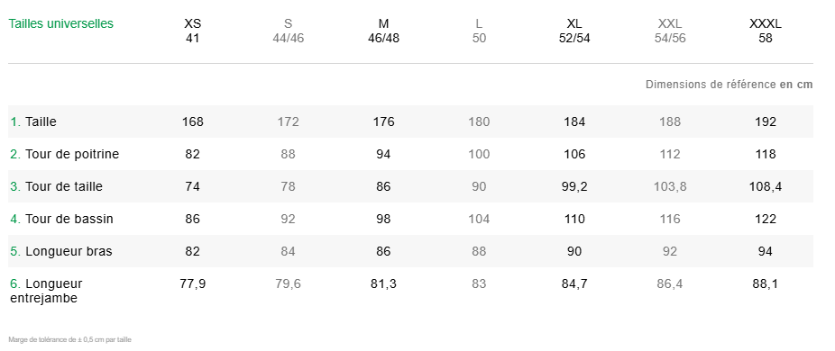The height and width of the screenshot is (351, 835).
Task: Select the XXXL 58 size column header
Action: [x=766, y=31]
